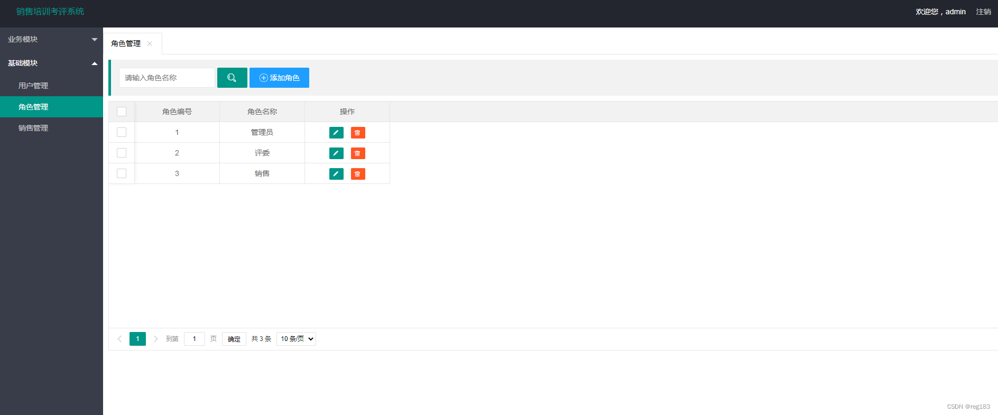Edit the 销售 role with pencil icon

coord(336,174)
